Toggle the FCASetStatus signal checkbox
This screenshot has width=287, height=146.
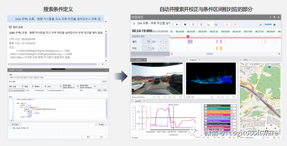pyautogui.click(x=206, y=106)
